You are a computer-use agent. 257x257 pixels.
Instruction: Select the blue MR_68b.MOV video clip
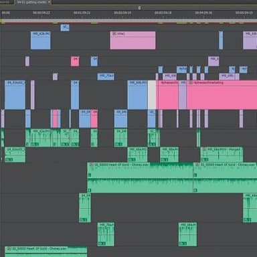(x=137, y=95)
